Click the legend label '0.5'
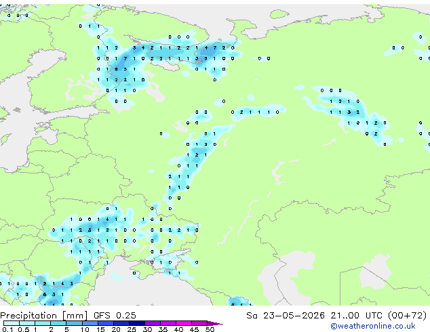This screenshot has width=430, height=332. click(x=23, y=329)
